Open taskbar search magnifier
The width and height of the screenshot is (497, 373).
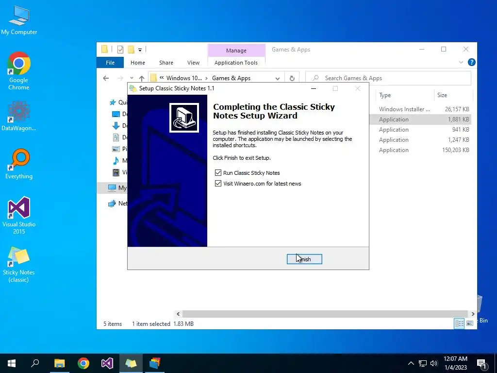[x=35, y=363]
